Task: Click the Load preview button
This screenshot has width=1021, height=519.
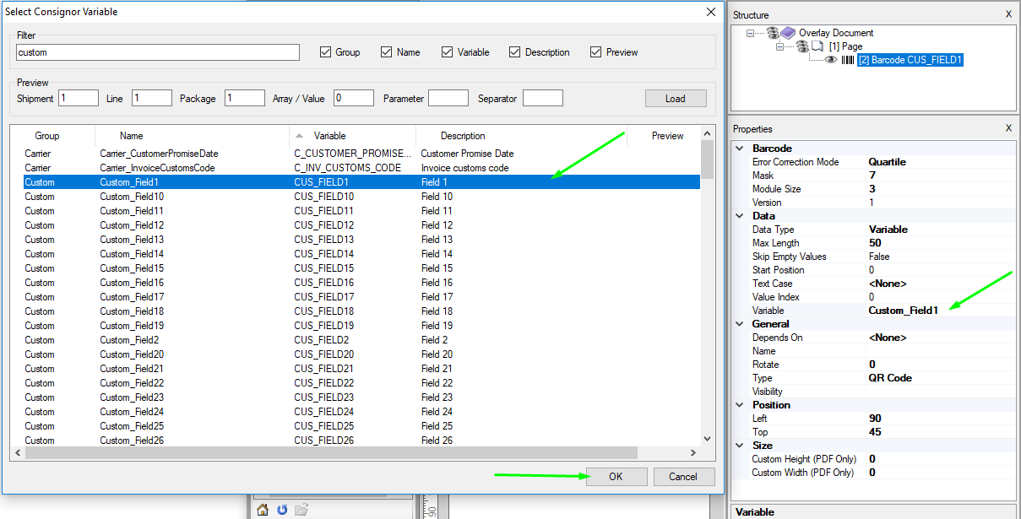Action: (676, 99)
